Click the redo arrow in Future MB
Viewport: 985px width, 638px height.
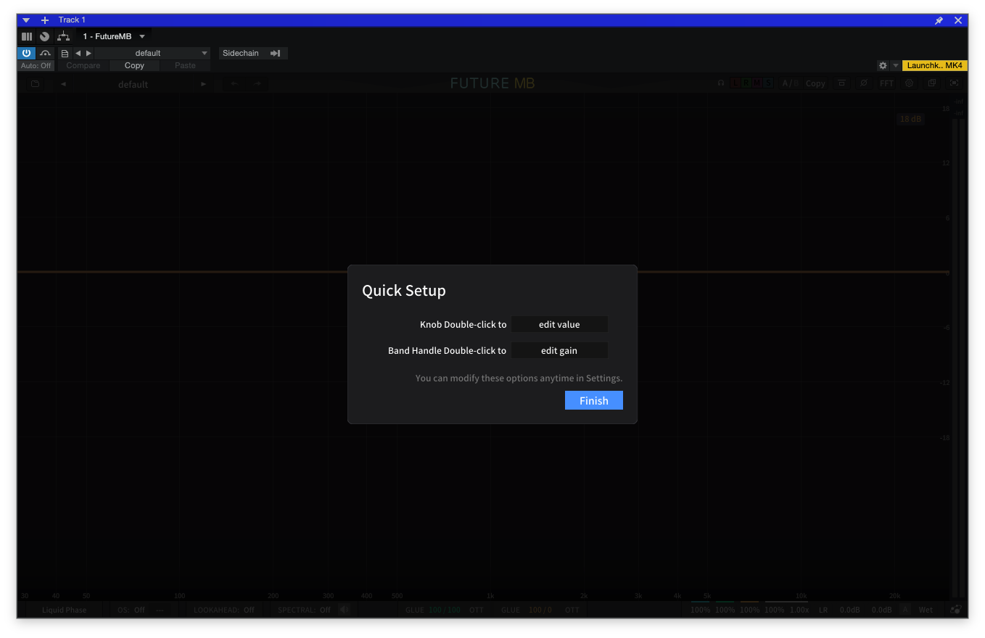tap(256, 84)
